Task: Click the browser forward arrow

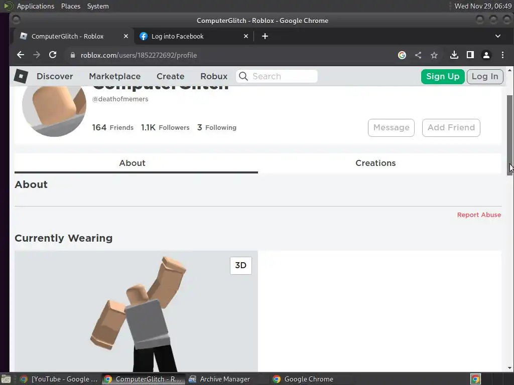Action: [36, 55]
